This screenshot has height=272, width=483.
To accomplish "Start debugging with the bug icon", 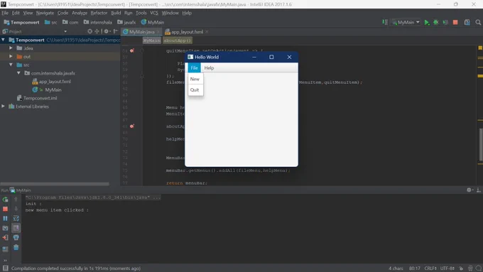I will [436, 22].
